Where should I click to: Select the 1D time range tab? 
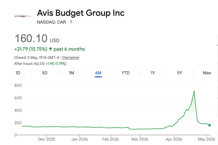tap(18, 73)
